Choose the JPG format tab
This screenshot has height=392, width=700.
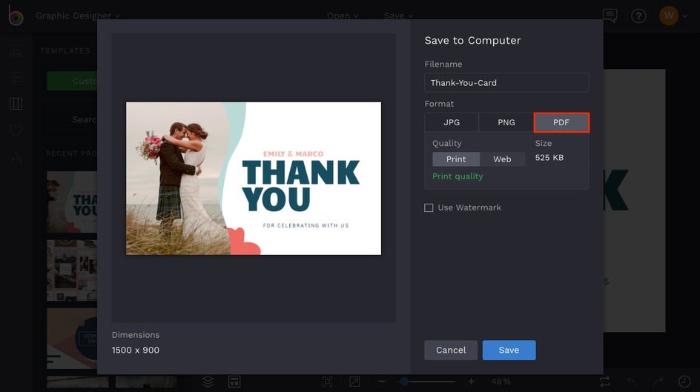[452, 122]
